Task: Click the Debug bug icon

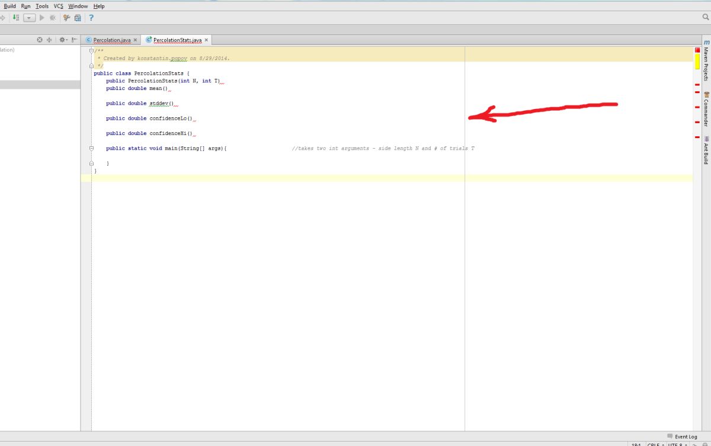Action: click(x=53, y=18)
